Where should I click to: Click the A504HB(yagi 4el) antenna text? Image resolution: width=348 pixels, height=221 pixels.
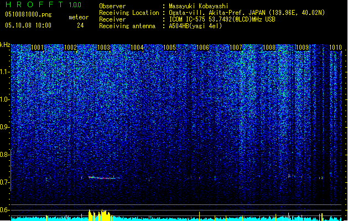pos(195,26)
